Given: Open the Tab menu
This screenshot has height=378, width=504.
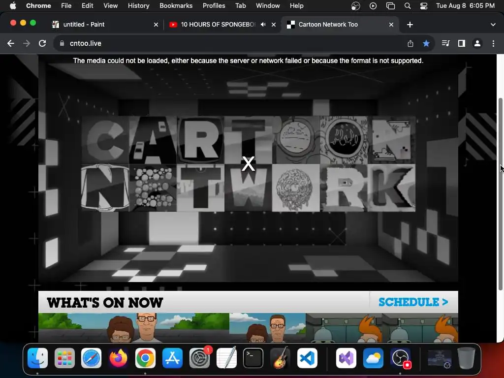Looking at the screenshot, I should 240,6.
